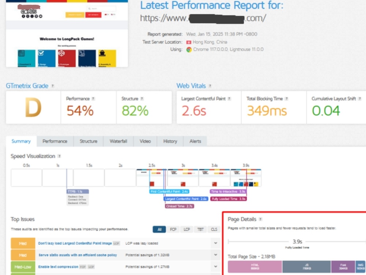Click First Contentful Paint 2.4s marker
The height and width of the screenshot is (275, 366).
click(x=169, y=191)
